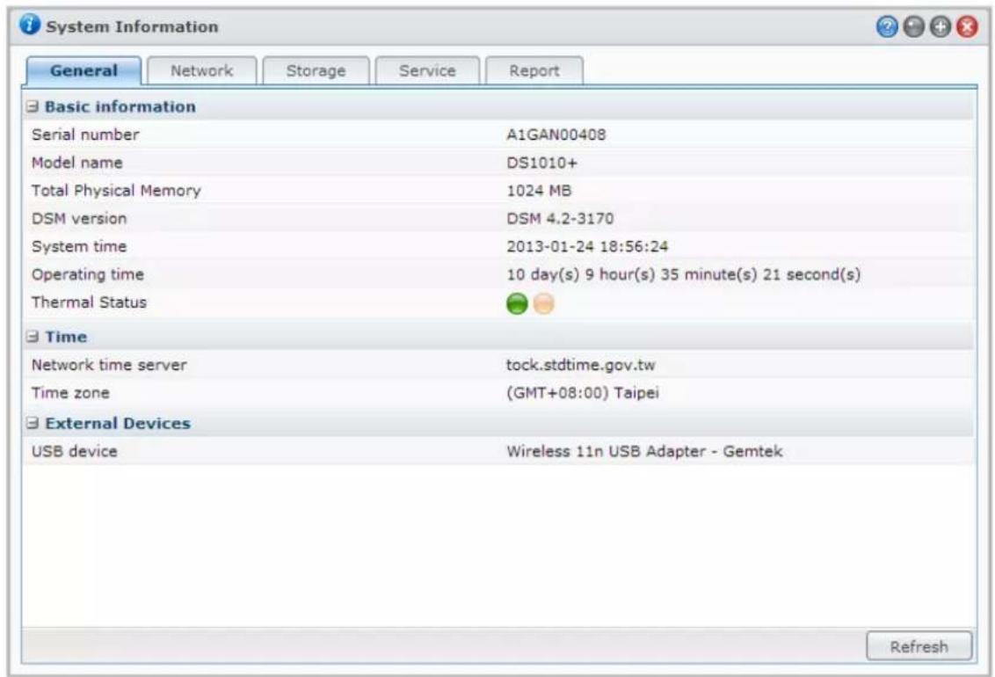Click the DSM version label
Screen dimensions: 995x677
(79, 218)
